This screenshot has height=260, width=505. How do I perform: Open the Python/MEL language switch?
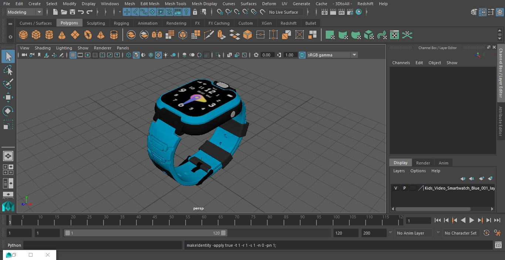pyautogui.click(x=14, y=245)
